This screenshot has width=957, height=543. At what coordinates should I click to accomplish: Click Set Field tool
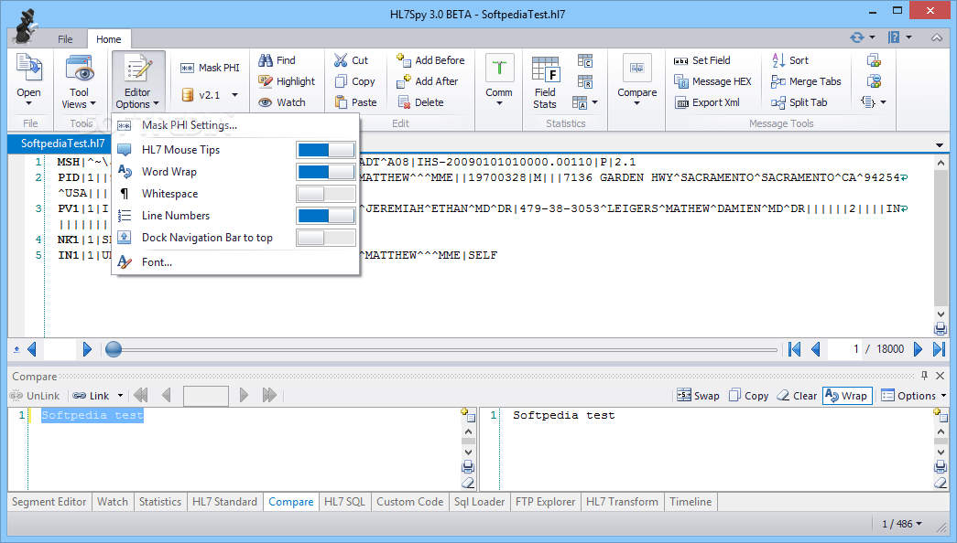[701, 60]
